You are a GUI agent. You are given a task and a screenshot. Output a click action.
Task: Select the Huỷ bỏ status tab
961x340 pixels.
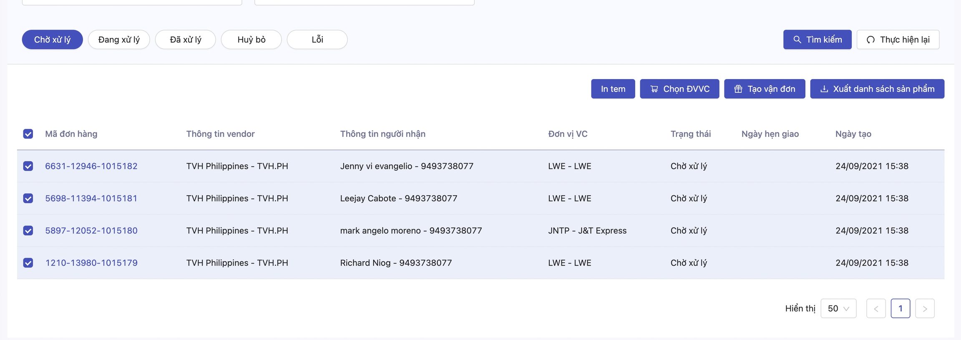(x=251, y=40)
